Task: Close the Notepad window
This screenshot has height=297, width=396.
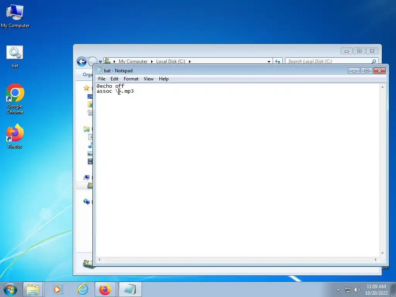Action: (x=379, y=71)
